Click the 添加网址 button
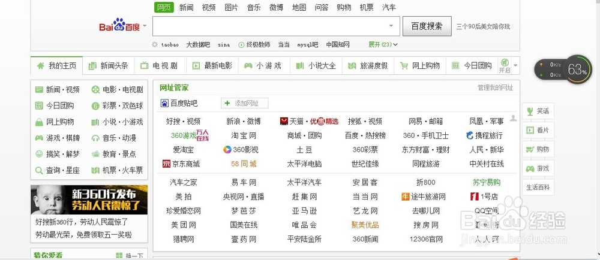The image size is (600, 260). click(x=245, y=103)
